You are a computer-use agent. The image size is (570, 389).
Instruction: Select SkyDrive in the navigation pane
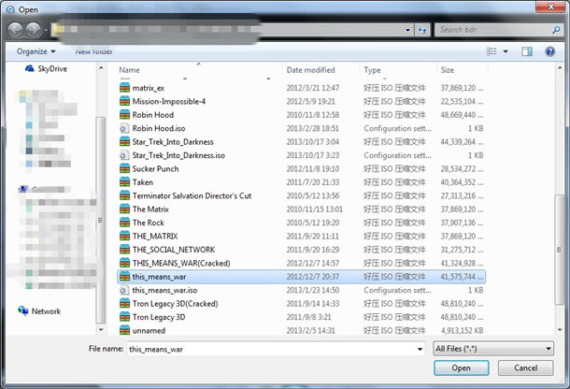click(x=46, y=69)
